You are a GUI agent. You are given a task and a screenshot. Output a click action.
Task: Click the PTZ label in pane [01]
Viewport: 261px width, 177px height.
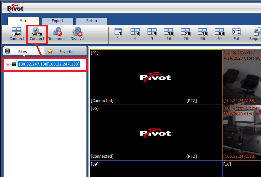pyautogui.click(x=192, y=101)
